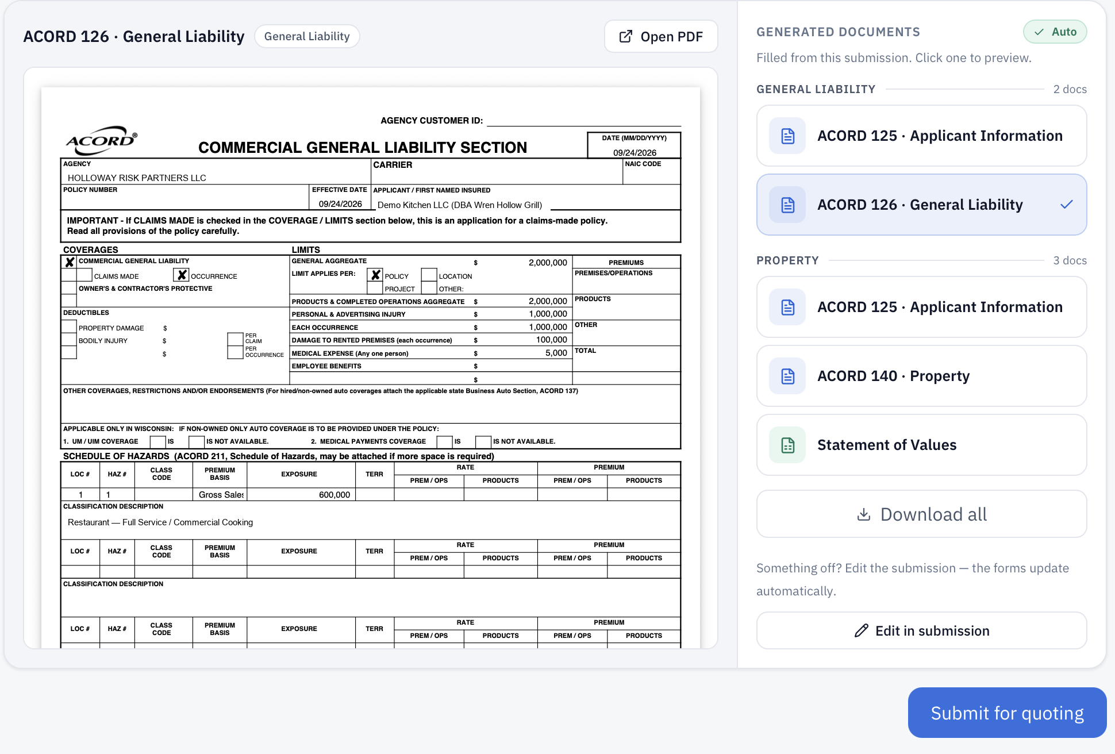
Task: Click the agency name HOLLOWAY RISK PARTNERS LLC
Action: coord(137,178)
